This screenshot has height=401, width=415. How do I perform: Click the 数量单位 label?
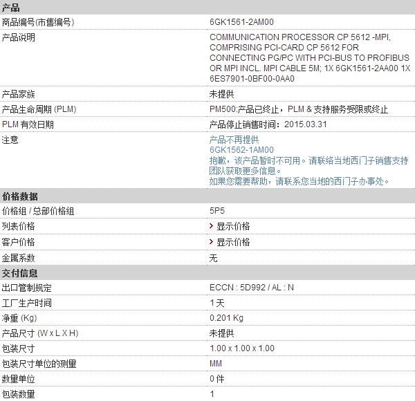click(18, 379)
